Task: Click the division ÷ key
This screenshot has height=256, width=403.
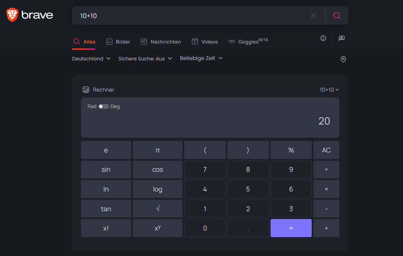Action: pos(326,169)
